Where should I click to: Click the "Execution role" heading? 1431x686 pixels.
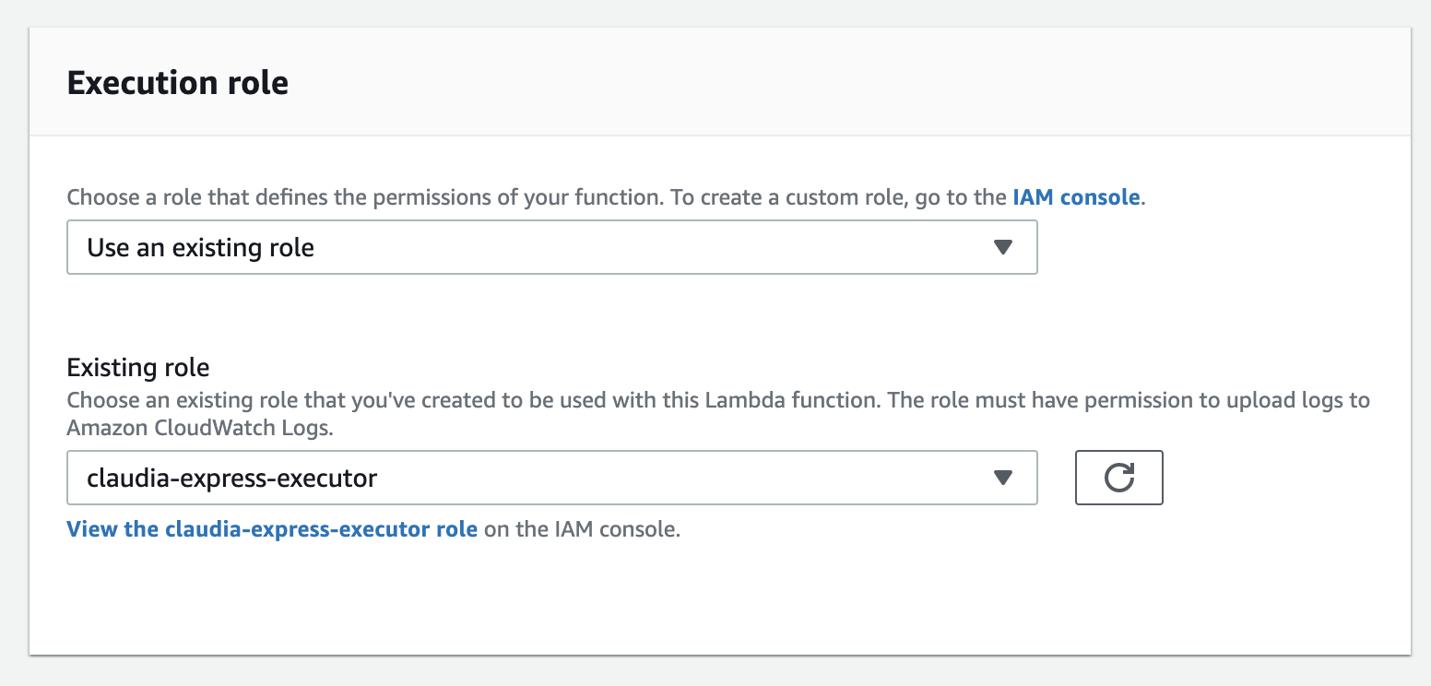[x=178, y=83]
